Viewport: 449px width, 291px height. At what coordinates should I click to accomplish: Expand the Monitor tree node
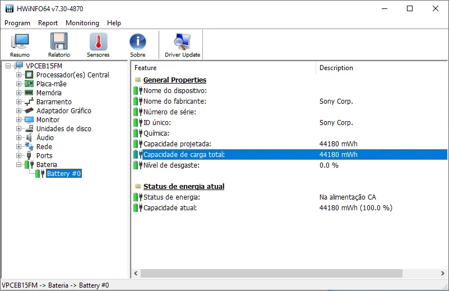(18, 120)
